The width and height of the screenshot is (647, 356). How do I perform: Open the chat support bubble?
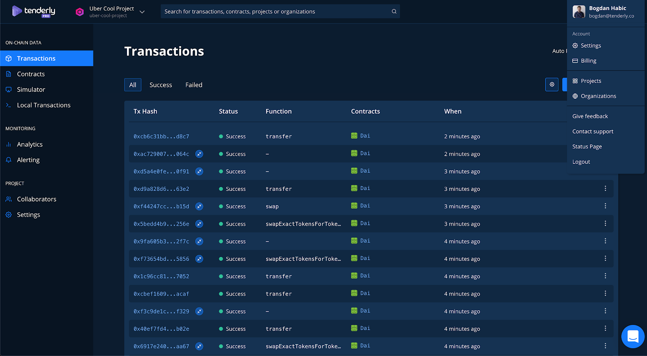point(632,336)
